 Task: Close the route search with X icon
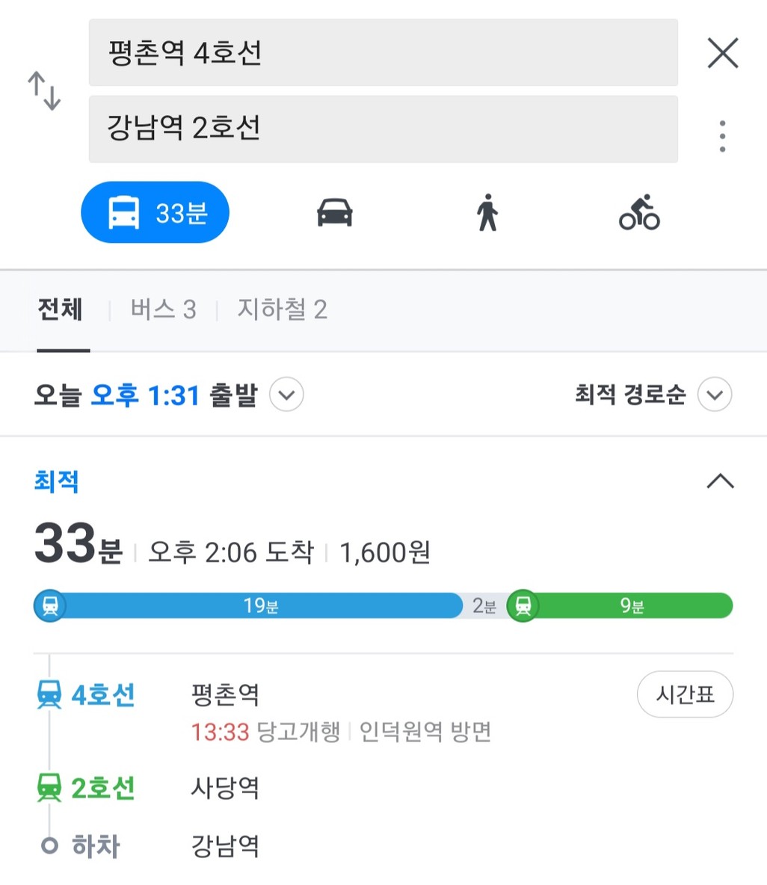coord(722,53)
